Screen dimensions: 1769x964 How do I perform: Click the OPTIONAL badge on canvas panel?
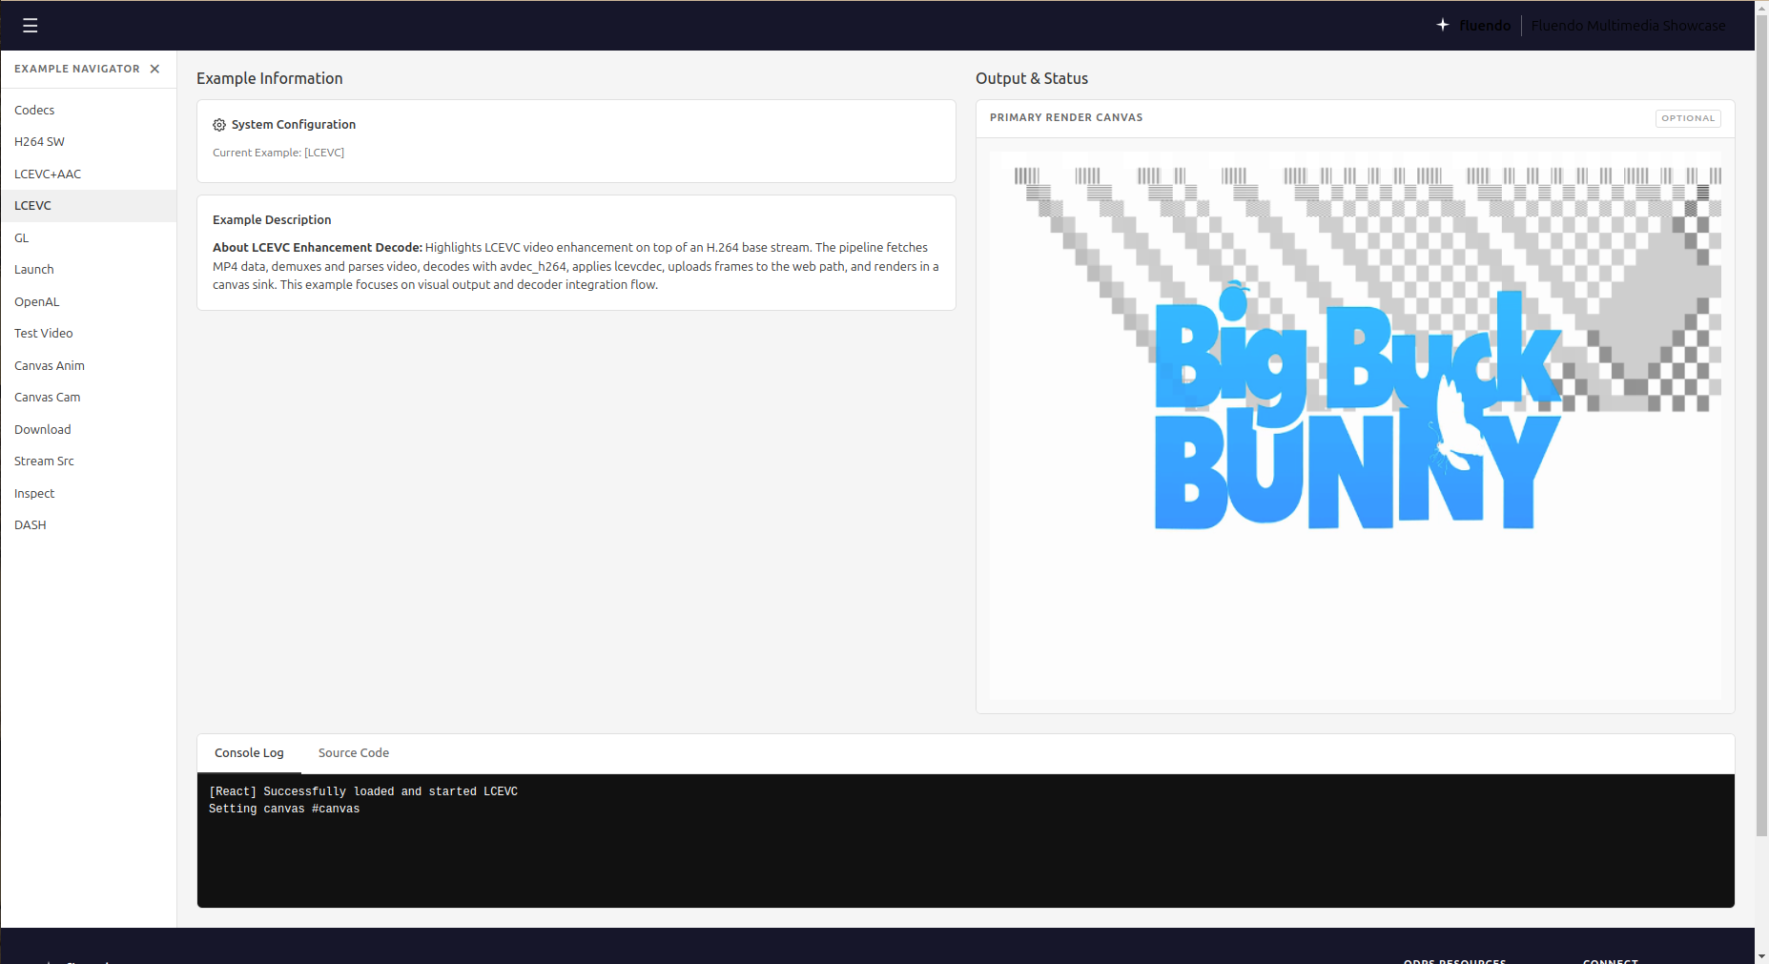(1688, 118)
